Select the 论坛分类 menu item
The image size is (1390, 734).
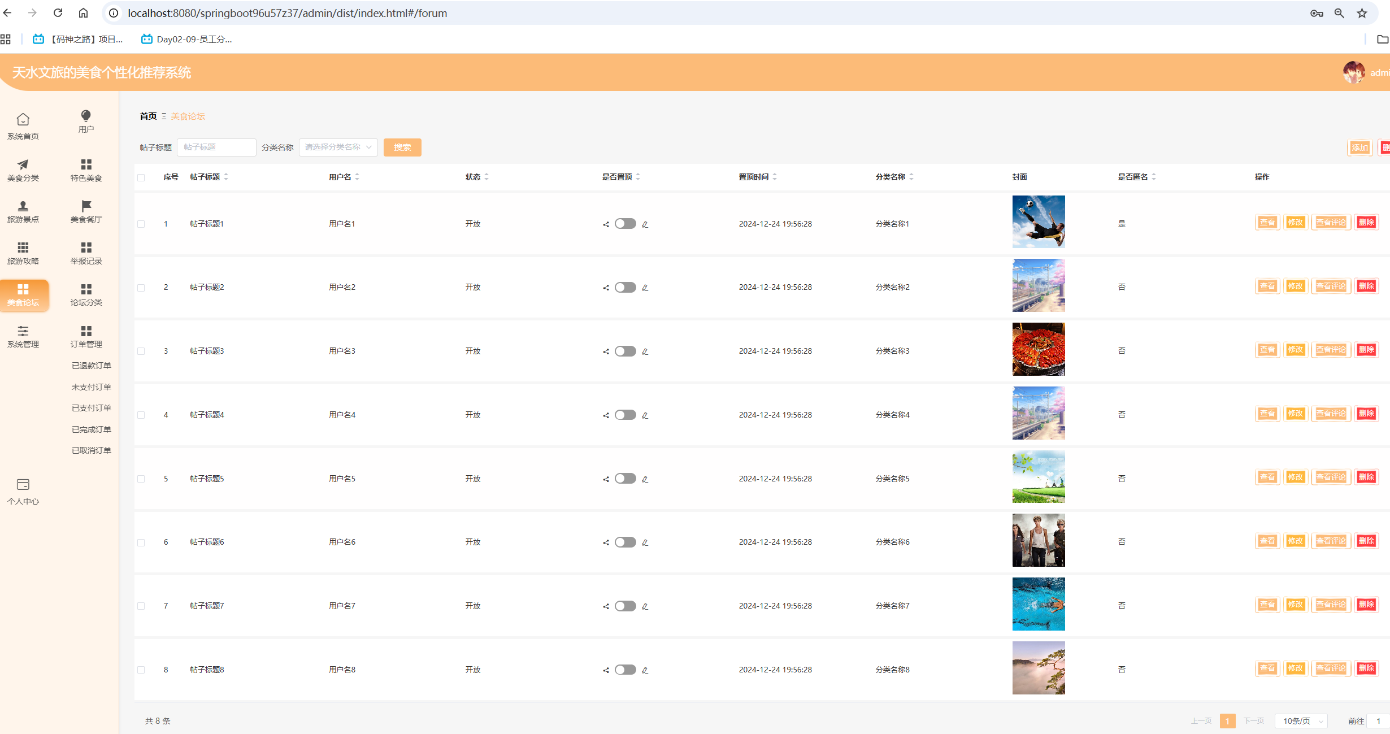coord(86,295)
